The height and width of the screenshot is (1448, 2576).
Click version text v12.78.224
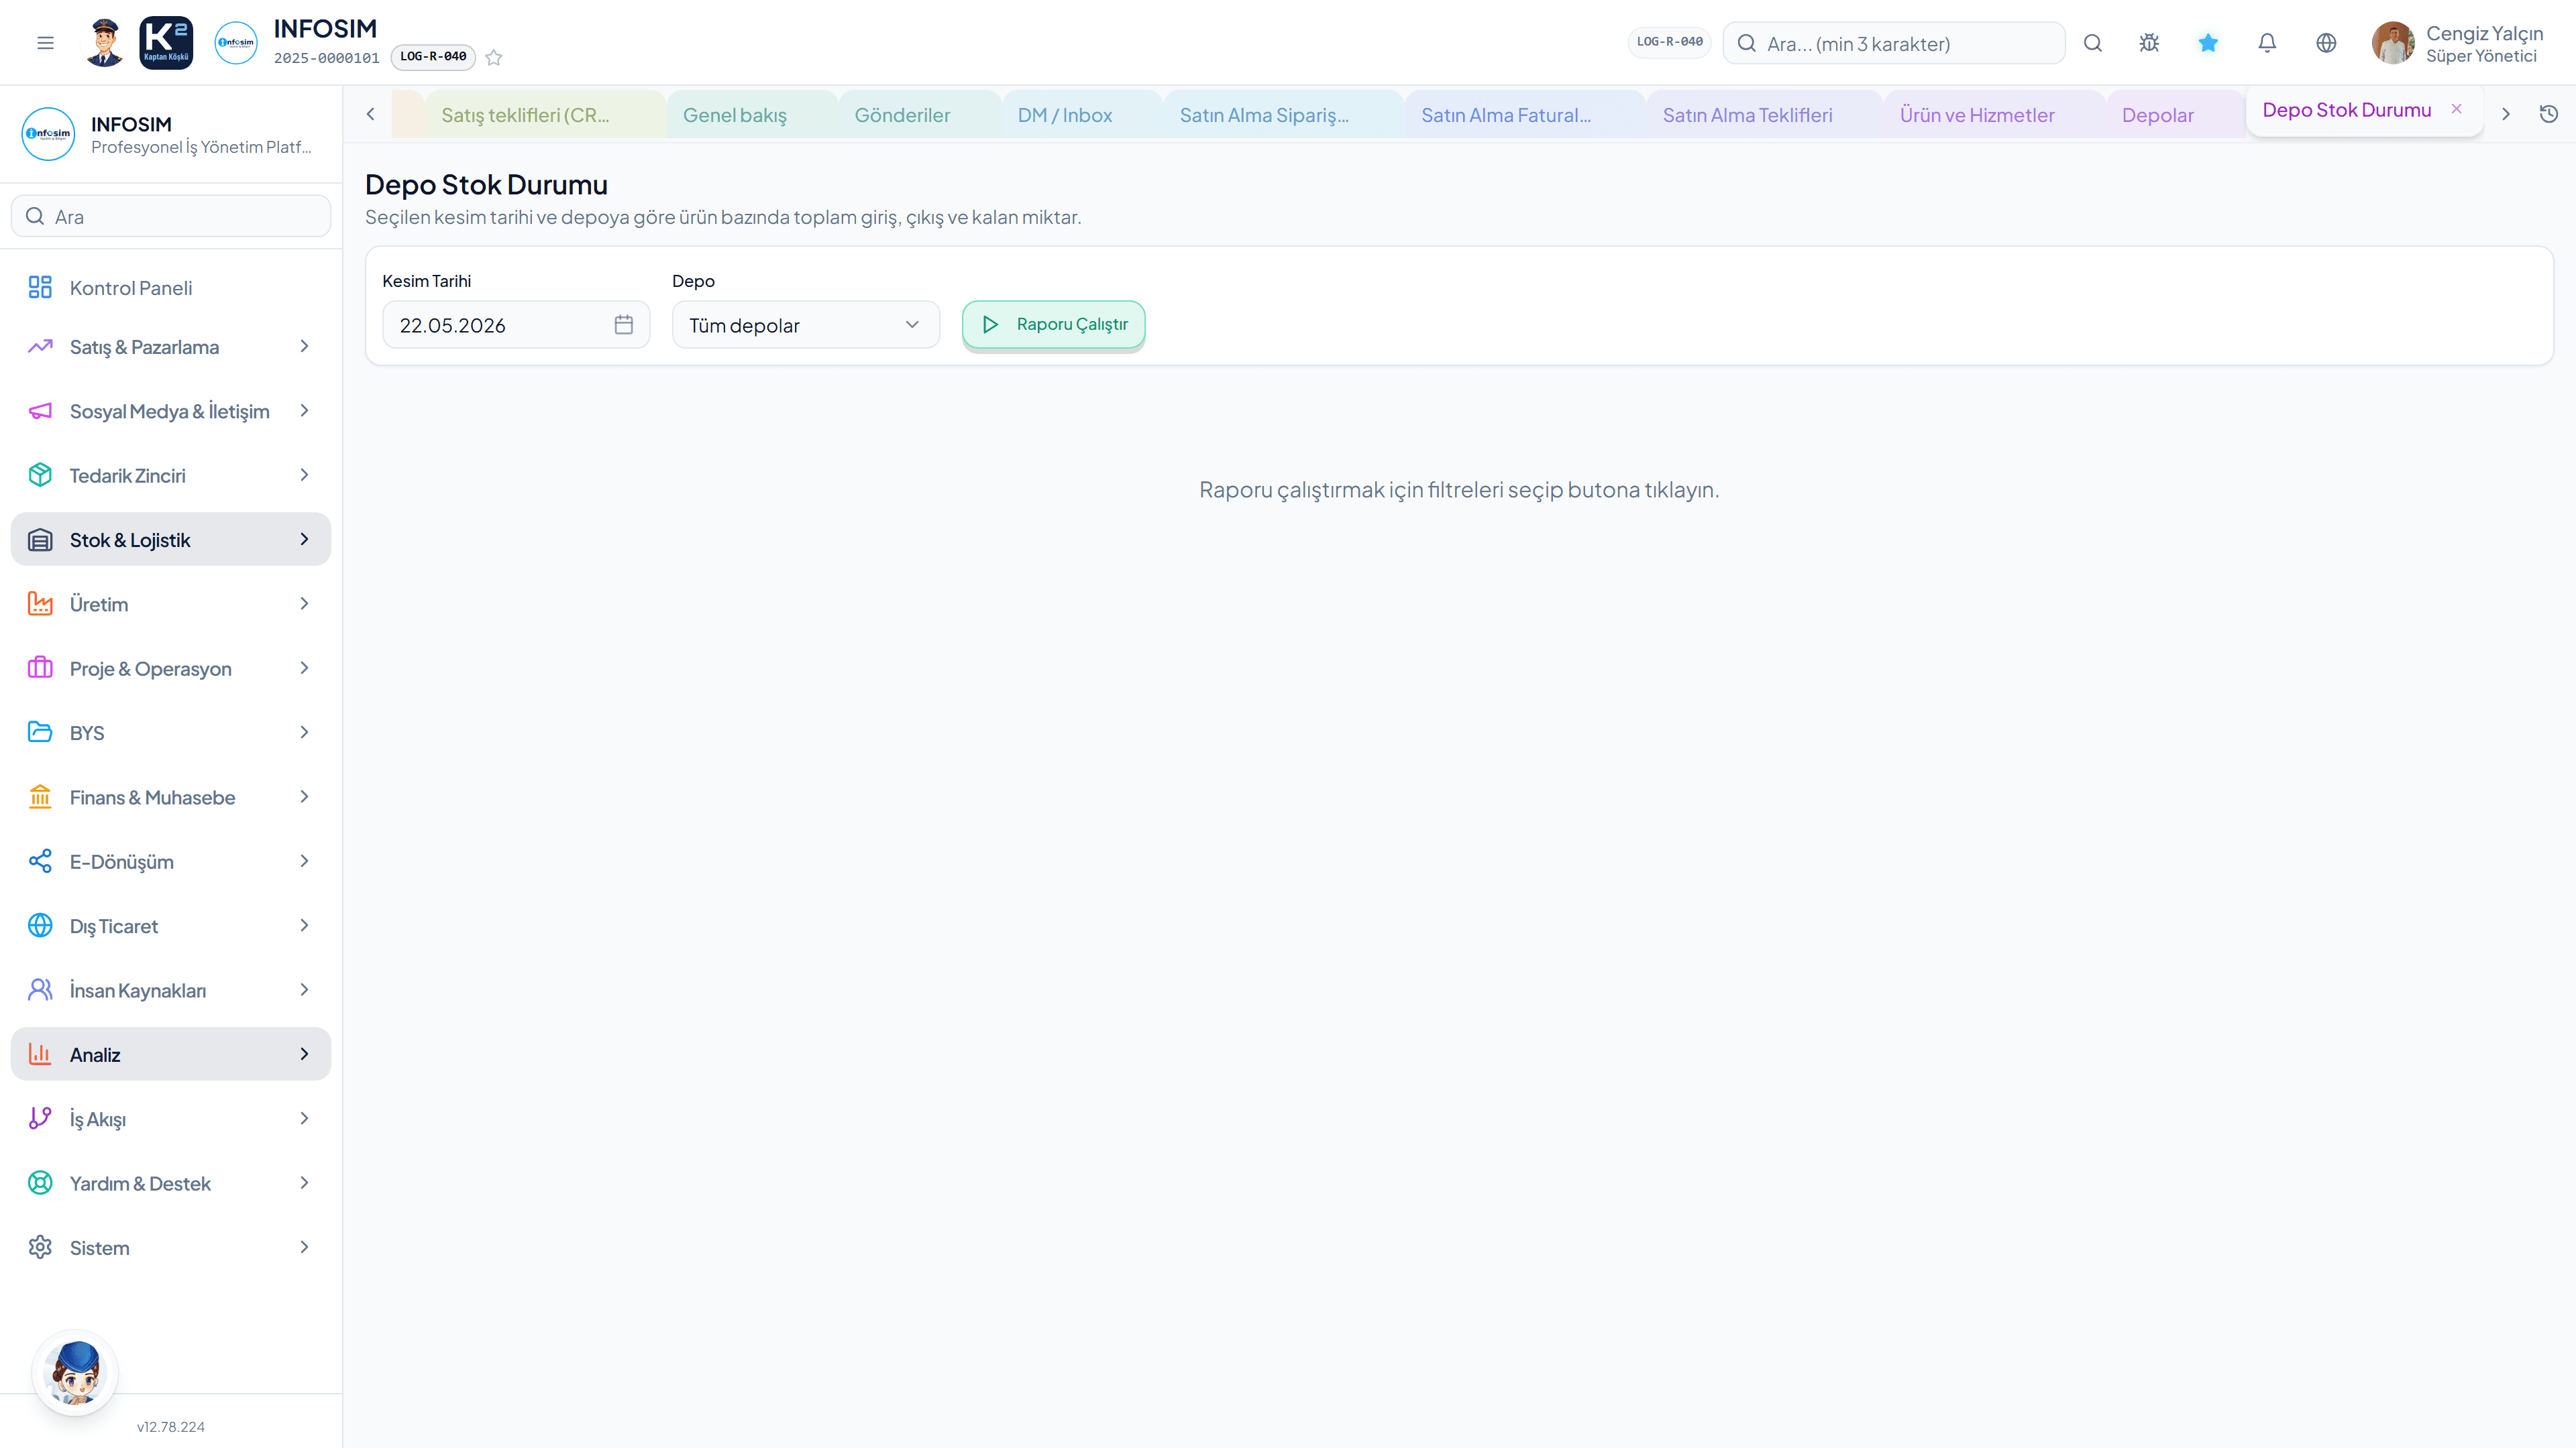(x=171, y=1427)
